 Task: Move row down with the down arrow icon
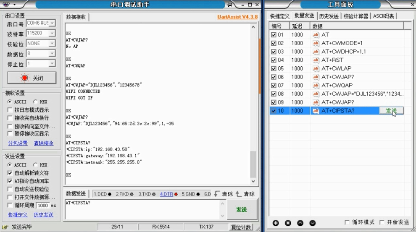[313, 223]
